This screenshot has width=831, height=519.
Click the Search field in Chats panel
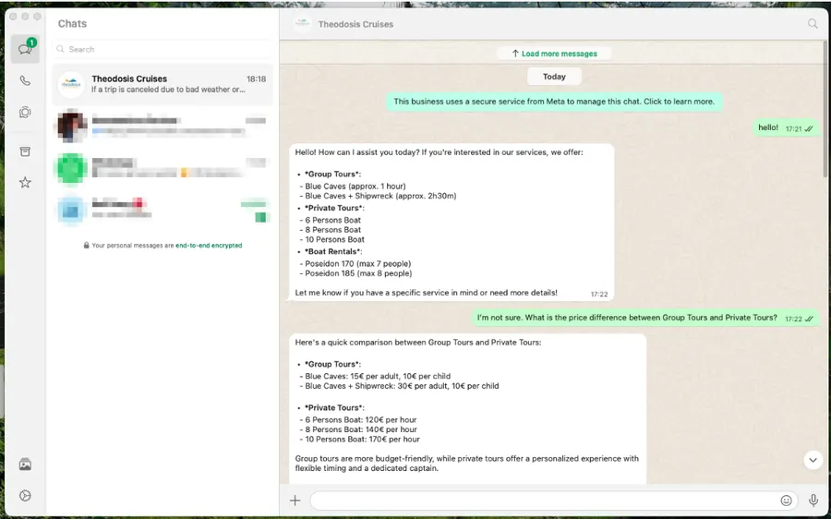point(163,49)
